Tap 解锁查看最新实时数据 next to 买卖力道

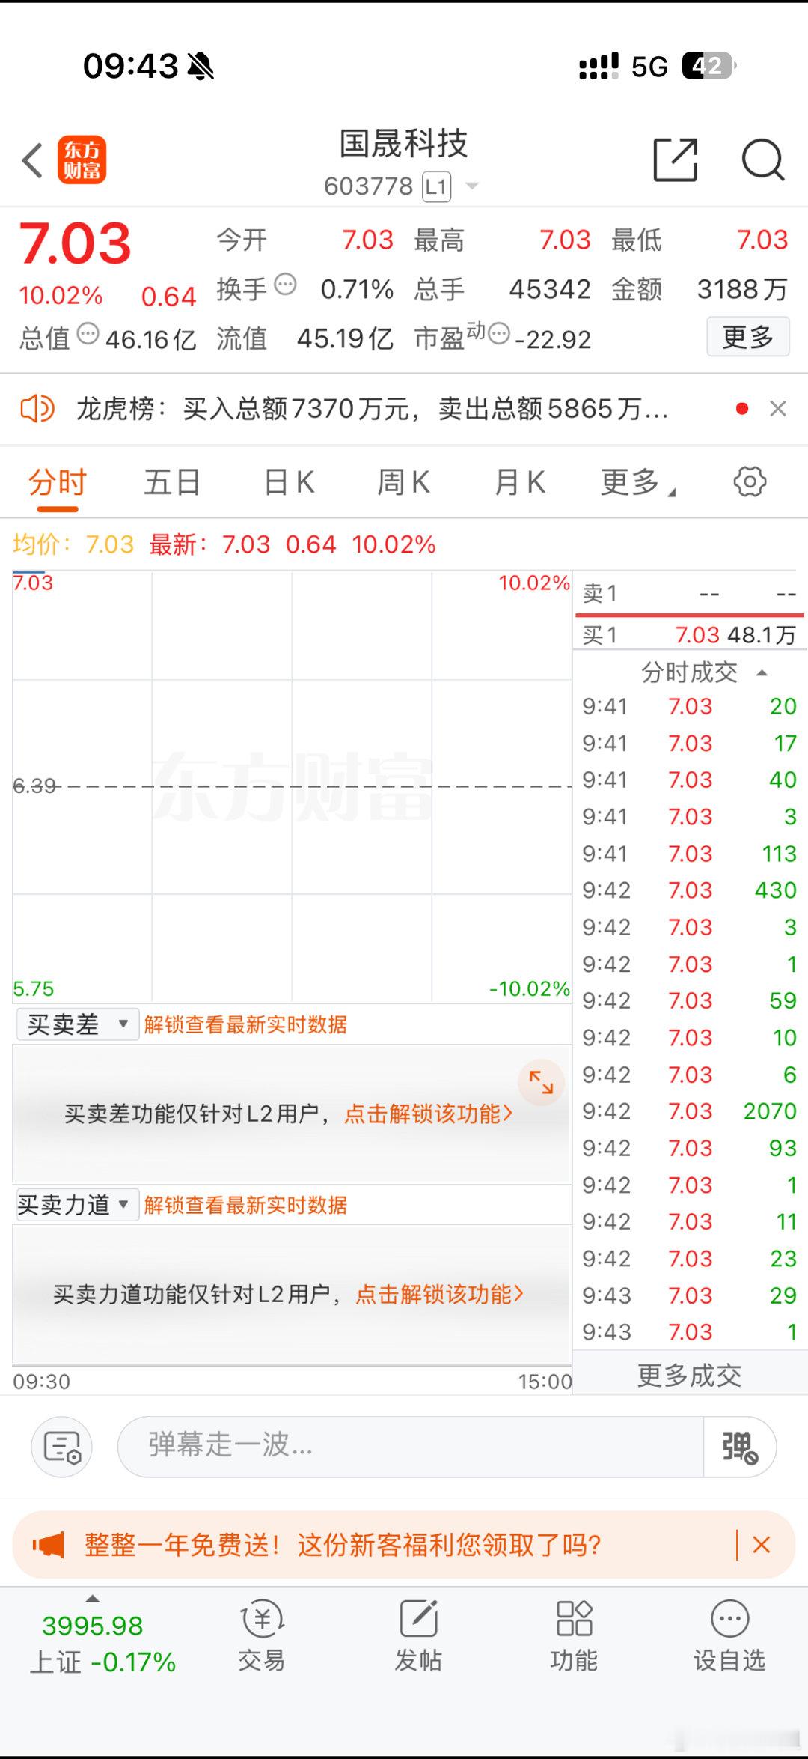click(x=245, y=1205)
